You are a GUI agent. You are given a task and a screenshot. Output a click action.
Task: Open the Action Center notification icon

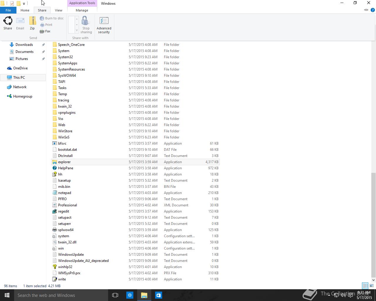point(350,295)
